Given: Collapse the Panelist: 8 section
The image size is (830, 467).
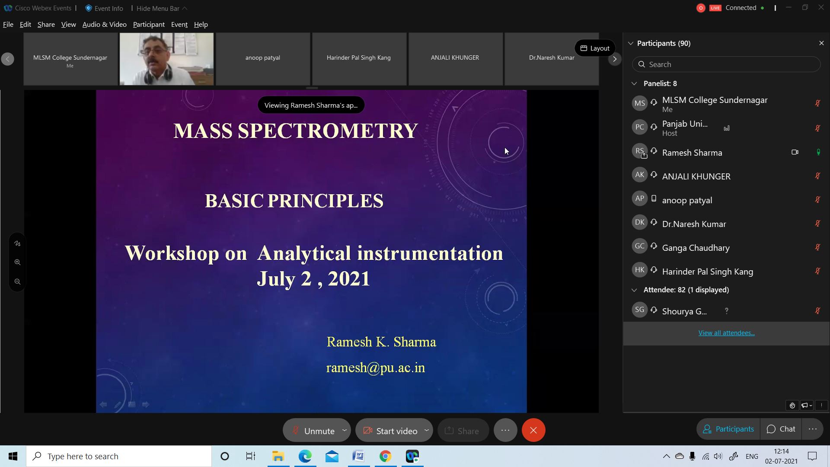Looking at the screenshot, I should pyautogui.click(x=634, y=83).
